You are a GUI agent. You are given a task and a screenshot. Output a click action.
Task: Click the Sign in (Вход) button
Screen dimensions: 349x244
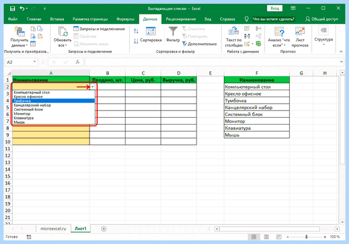[x=275, y=9]
